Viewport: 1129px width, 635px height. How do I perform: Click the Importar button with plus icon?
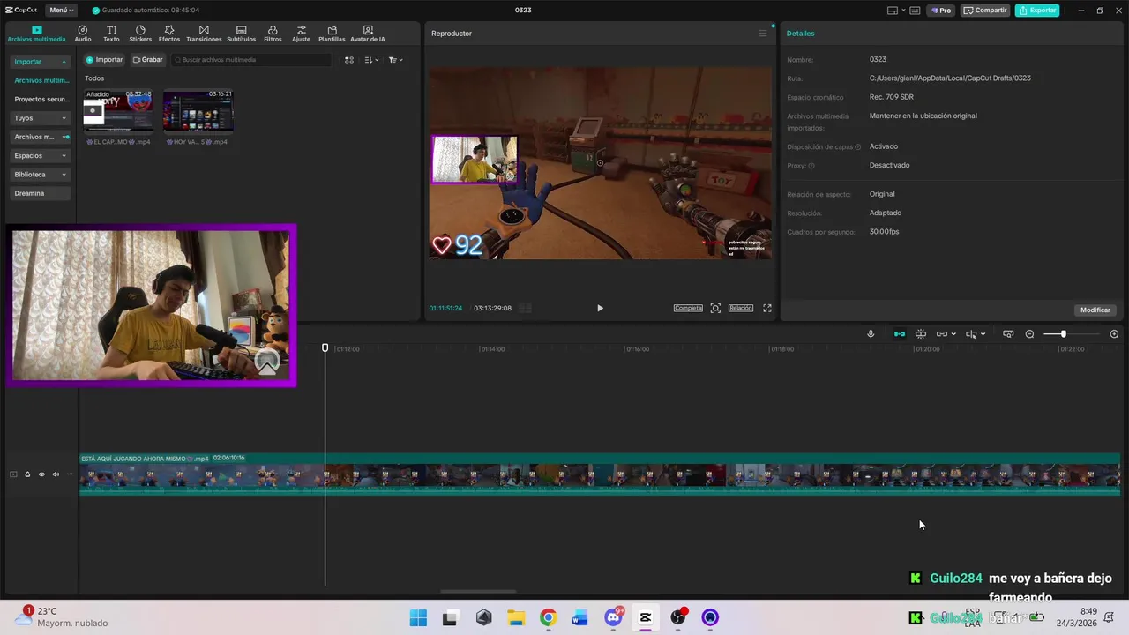pyautogui.click(x=104, y=60)
